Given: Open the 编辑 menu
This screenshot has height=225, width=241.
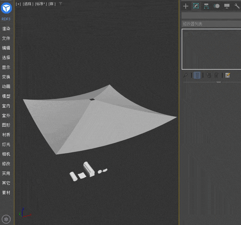Looking at the screenshot, I should (6, 48).
